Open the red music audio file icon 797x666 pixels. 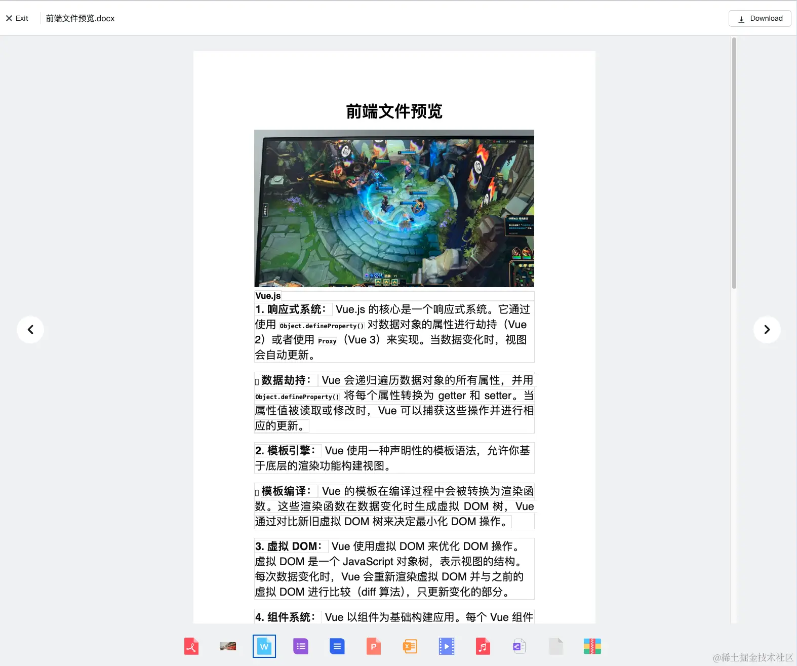point(483,646)
